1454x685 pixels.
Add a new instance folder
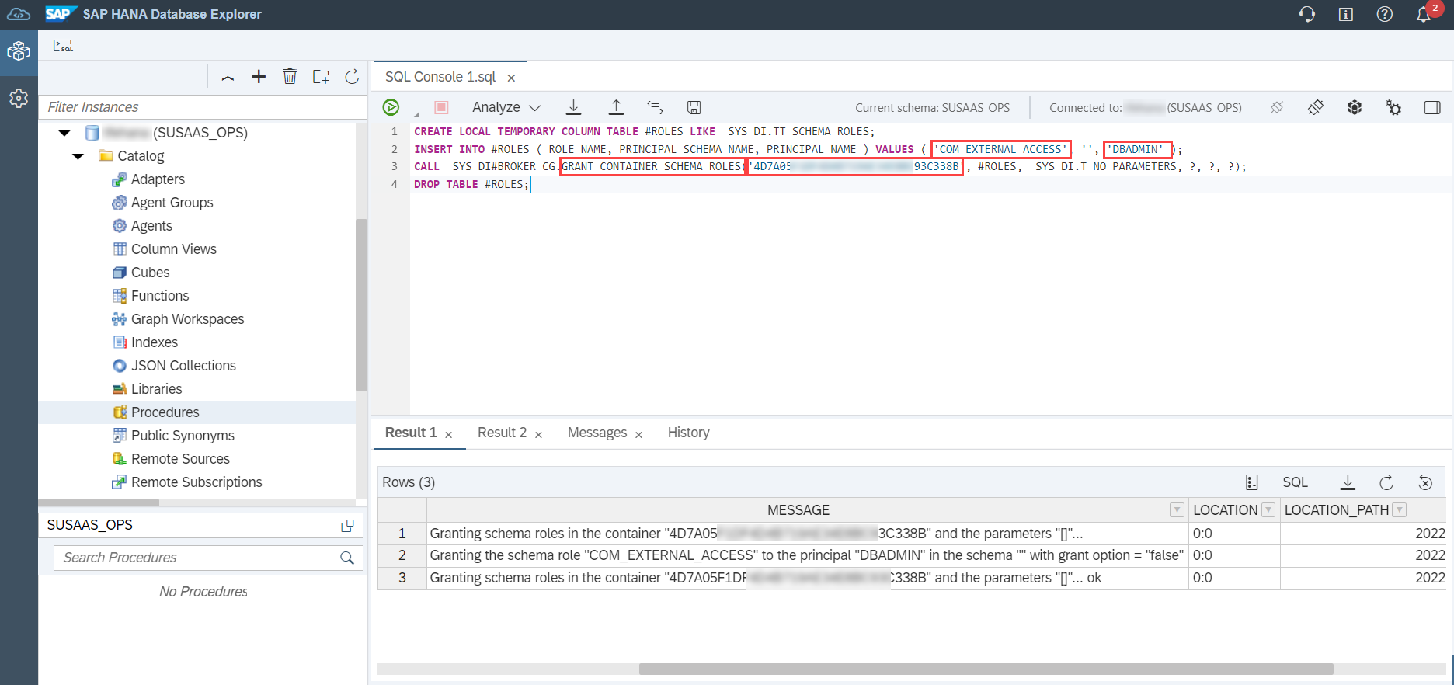(x=321, y=76)
